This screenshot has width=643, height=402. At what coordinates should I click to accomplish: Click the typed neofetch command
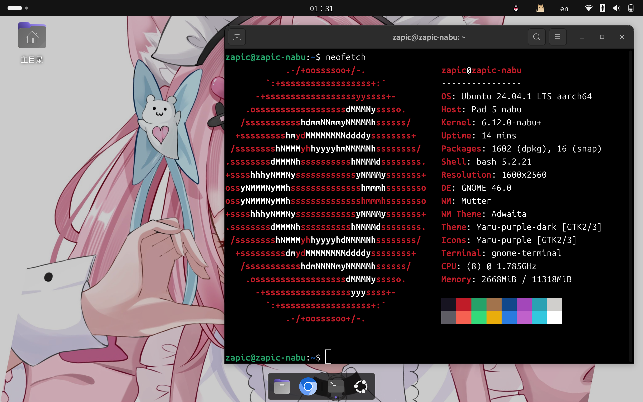tap(345, 57)
